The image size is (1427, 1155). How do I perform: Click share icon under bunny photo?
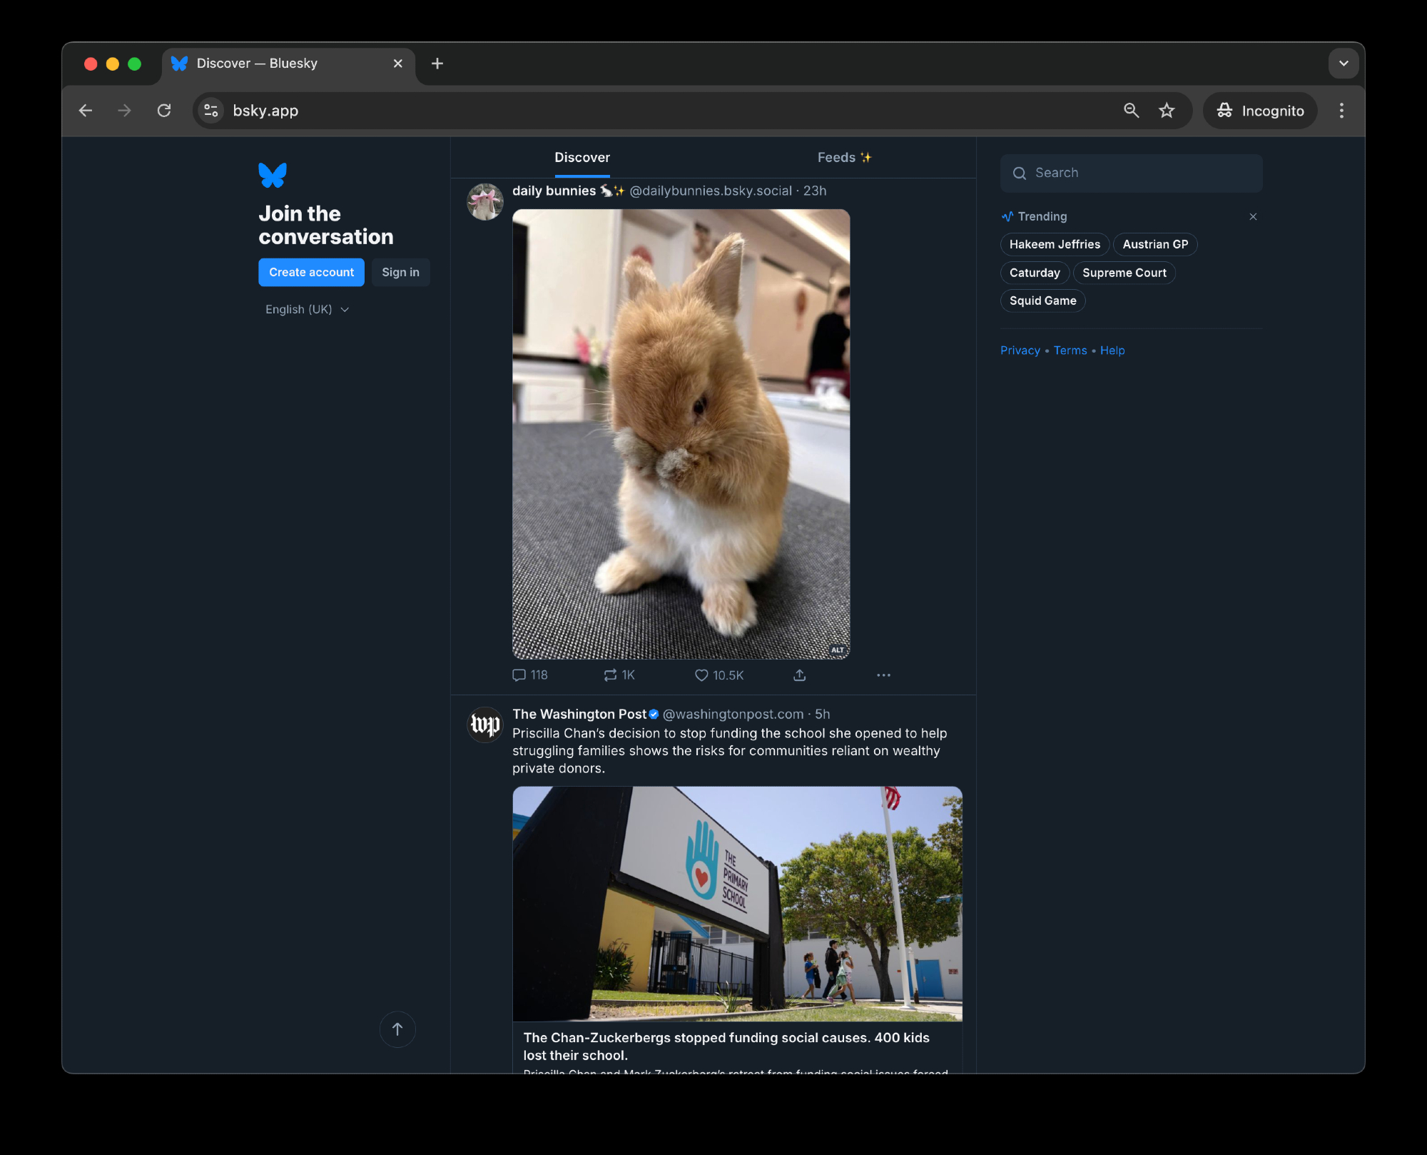(x=799, y=675)
